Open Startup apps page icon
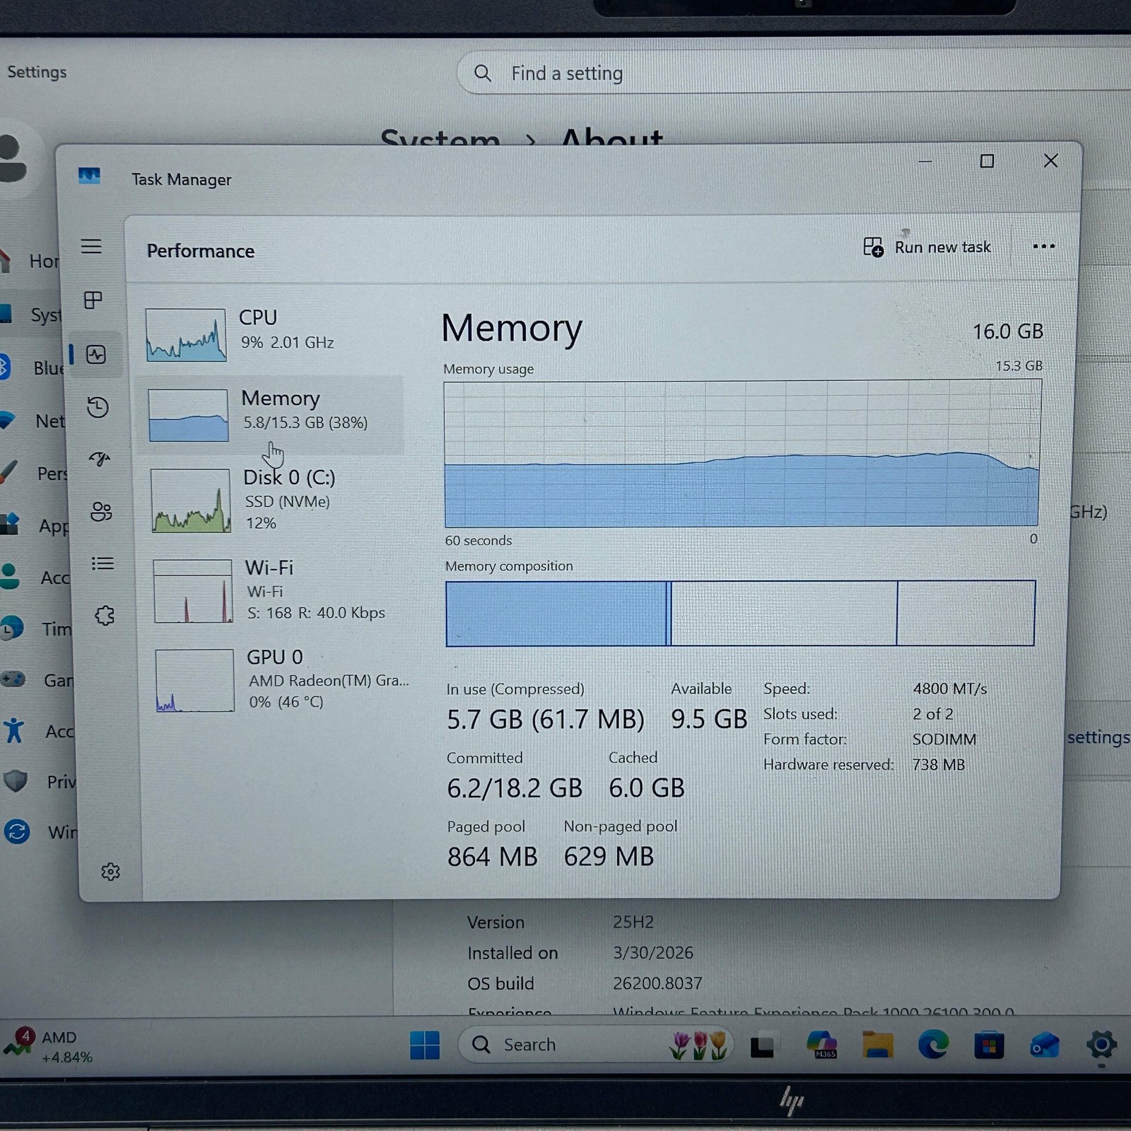The width and height of the screenshot is (1131, 1131). (x=100, y=459)
